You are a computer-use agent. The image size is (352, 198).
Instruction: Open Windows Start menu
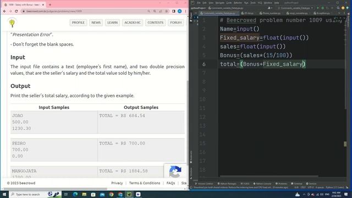[4, 194]
